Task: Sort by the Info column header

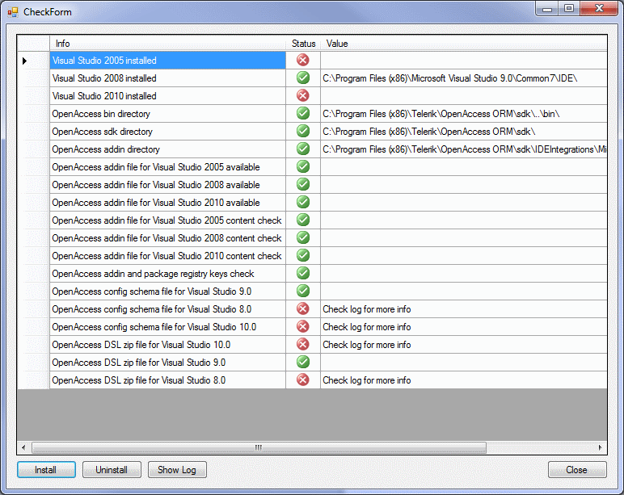Action: [x=167, y=44]
